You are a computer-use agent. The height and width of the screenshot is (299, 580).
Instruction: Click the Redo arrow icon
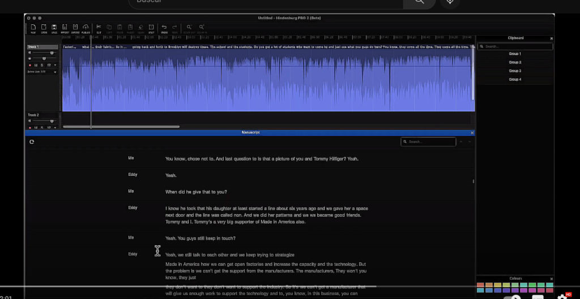tap(174, 28)
